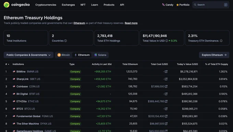This screenshot has width=233, height=132.
Task: Sort by Activity in Last 30d header
Action: pos(102,64)
